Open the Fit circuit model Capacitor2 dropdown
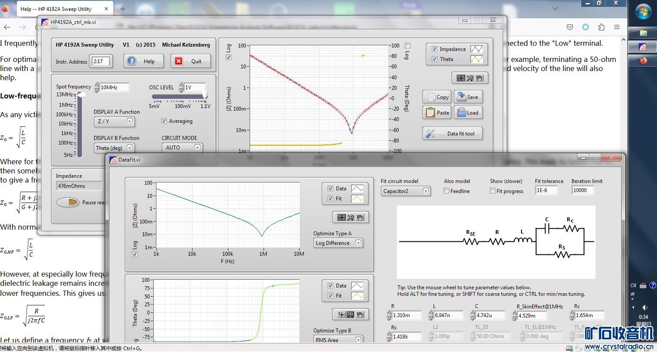The width and height of the screenshot is (657, 352). 406,191
